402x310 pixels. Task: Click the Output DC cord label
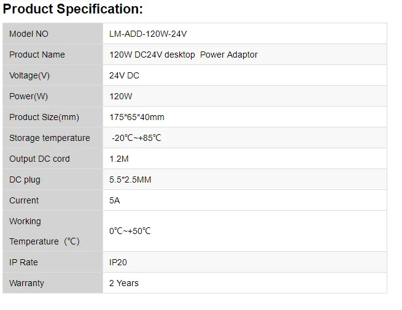tap(40, 159)
